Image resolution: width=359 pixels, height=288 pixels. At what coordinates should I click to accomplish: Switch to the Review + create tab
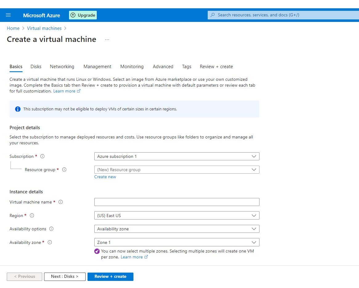[216, 67]
